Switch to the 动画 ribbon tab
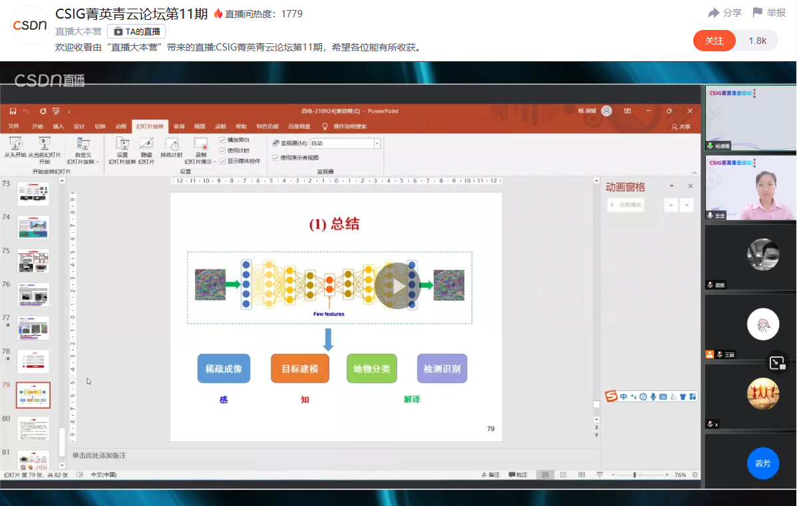797x506 pixels. click(120, 126)
